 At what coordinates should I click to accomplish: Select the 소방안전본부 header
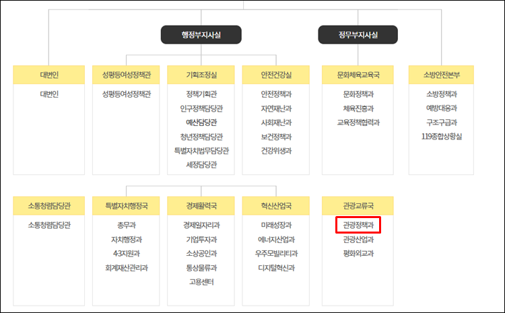pyautogui.click(x=441, y=75)
